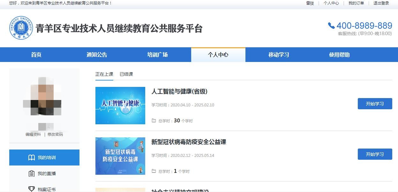Open 我的订单 from the top bar
The width and height of the screenshot is (398, 192).
point(356,3)
